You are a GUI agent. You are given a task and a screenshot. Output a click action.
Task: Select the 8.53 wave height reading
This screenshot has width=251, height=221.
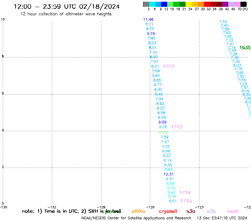(x=152, y=43)
